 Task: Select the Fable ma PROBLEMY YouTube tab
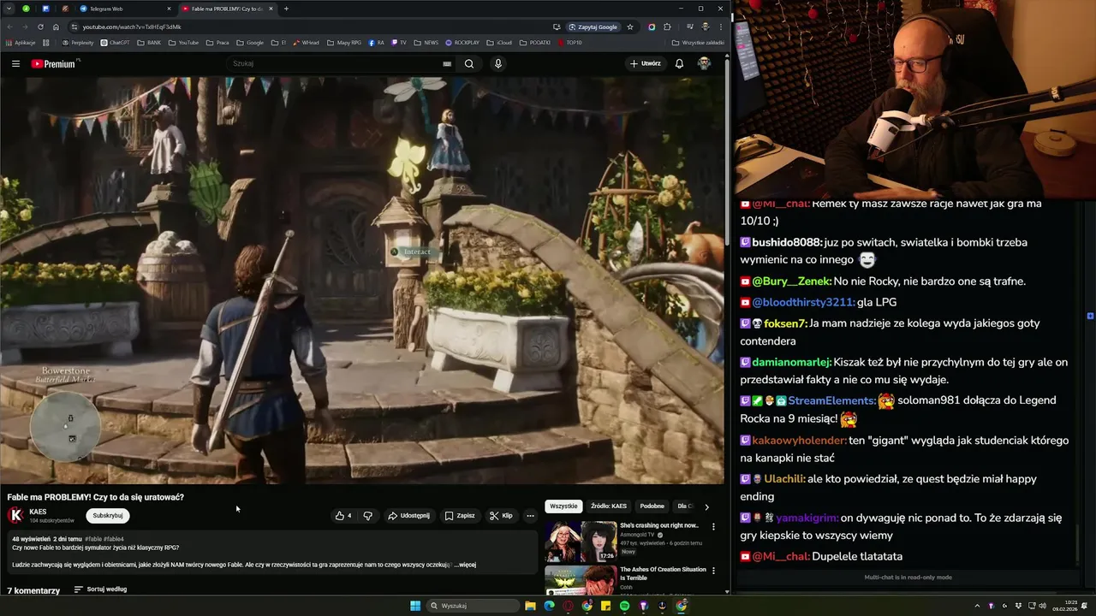click(x=227, y=9)
